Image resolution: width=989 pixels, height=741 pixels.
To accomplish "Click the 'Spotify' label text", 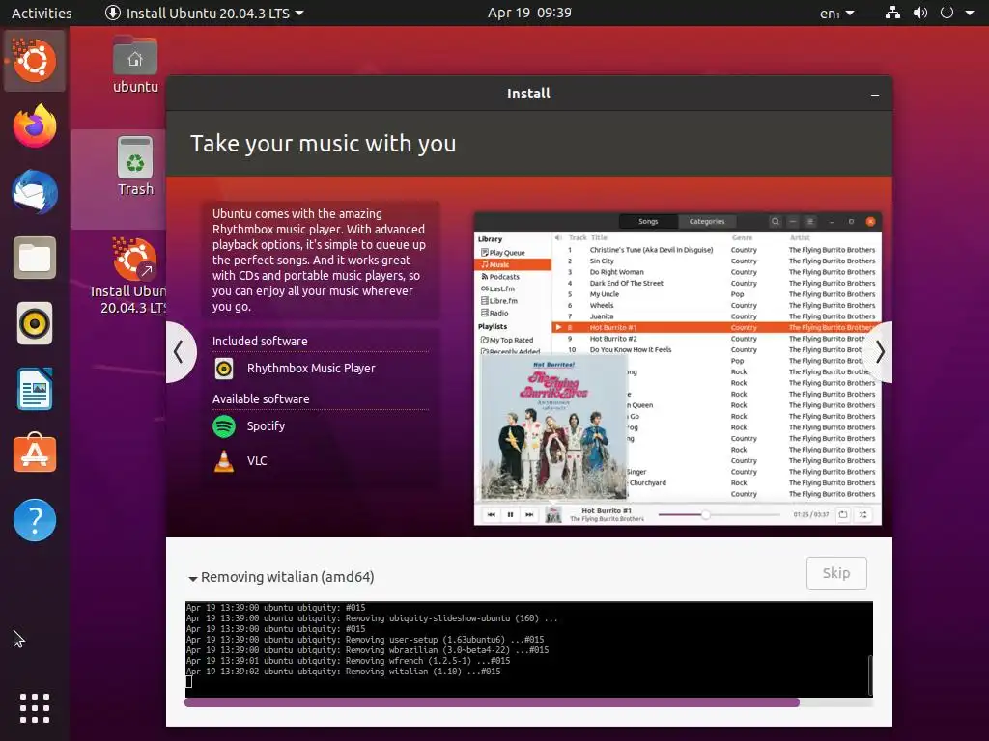I will [266, 426].
